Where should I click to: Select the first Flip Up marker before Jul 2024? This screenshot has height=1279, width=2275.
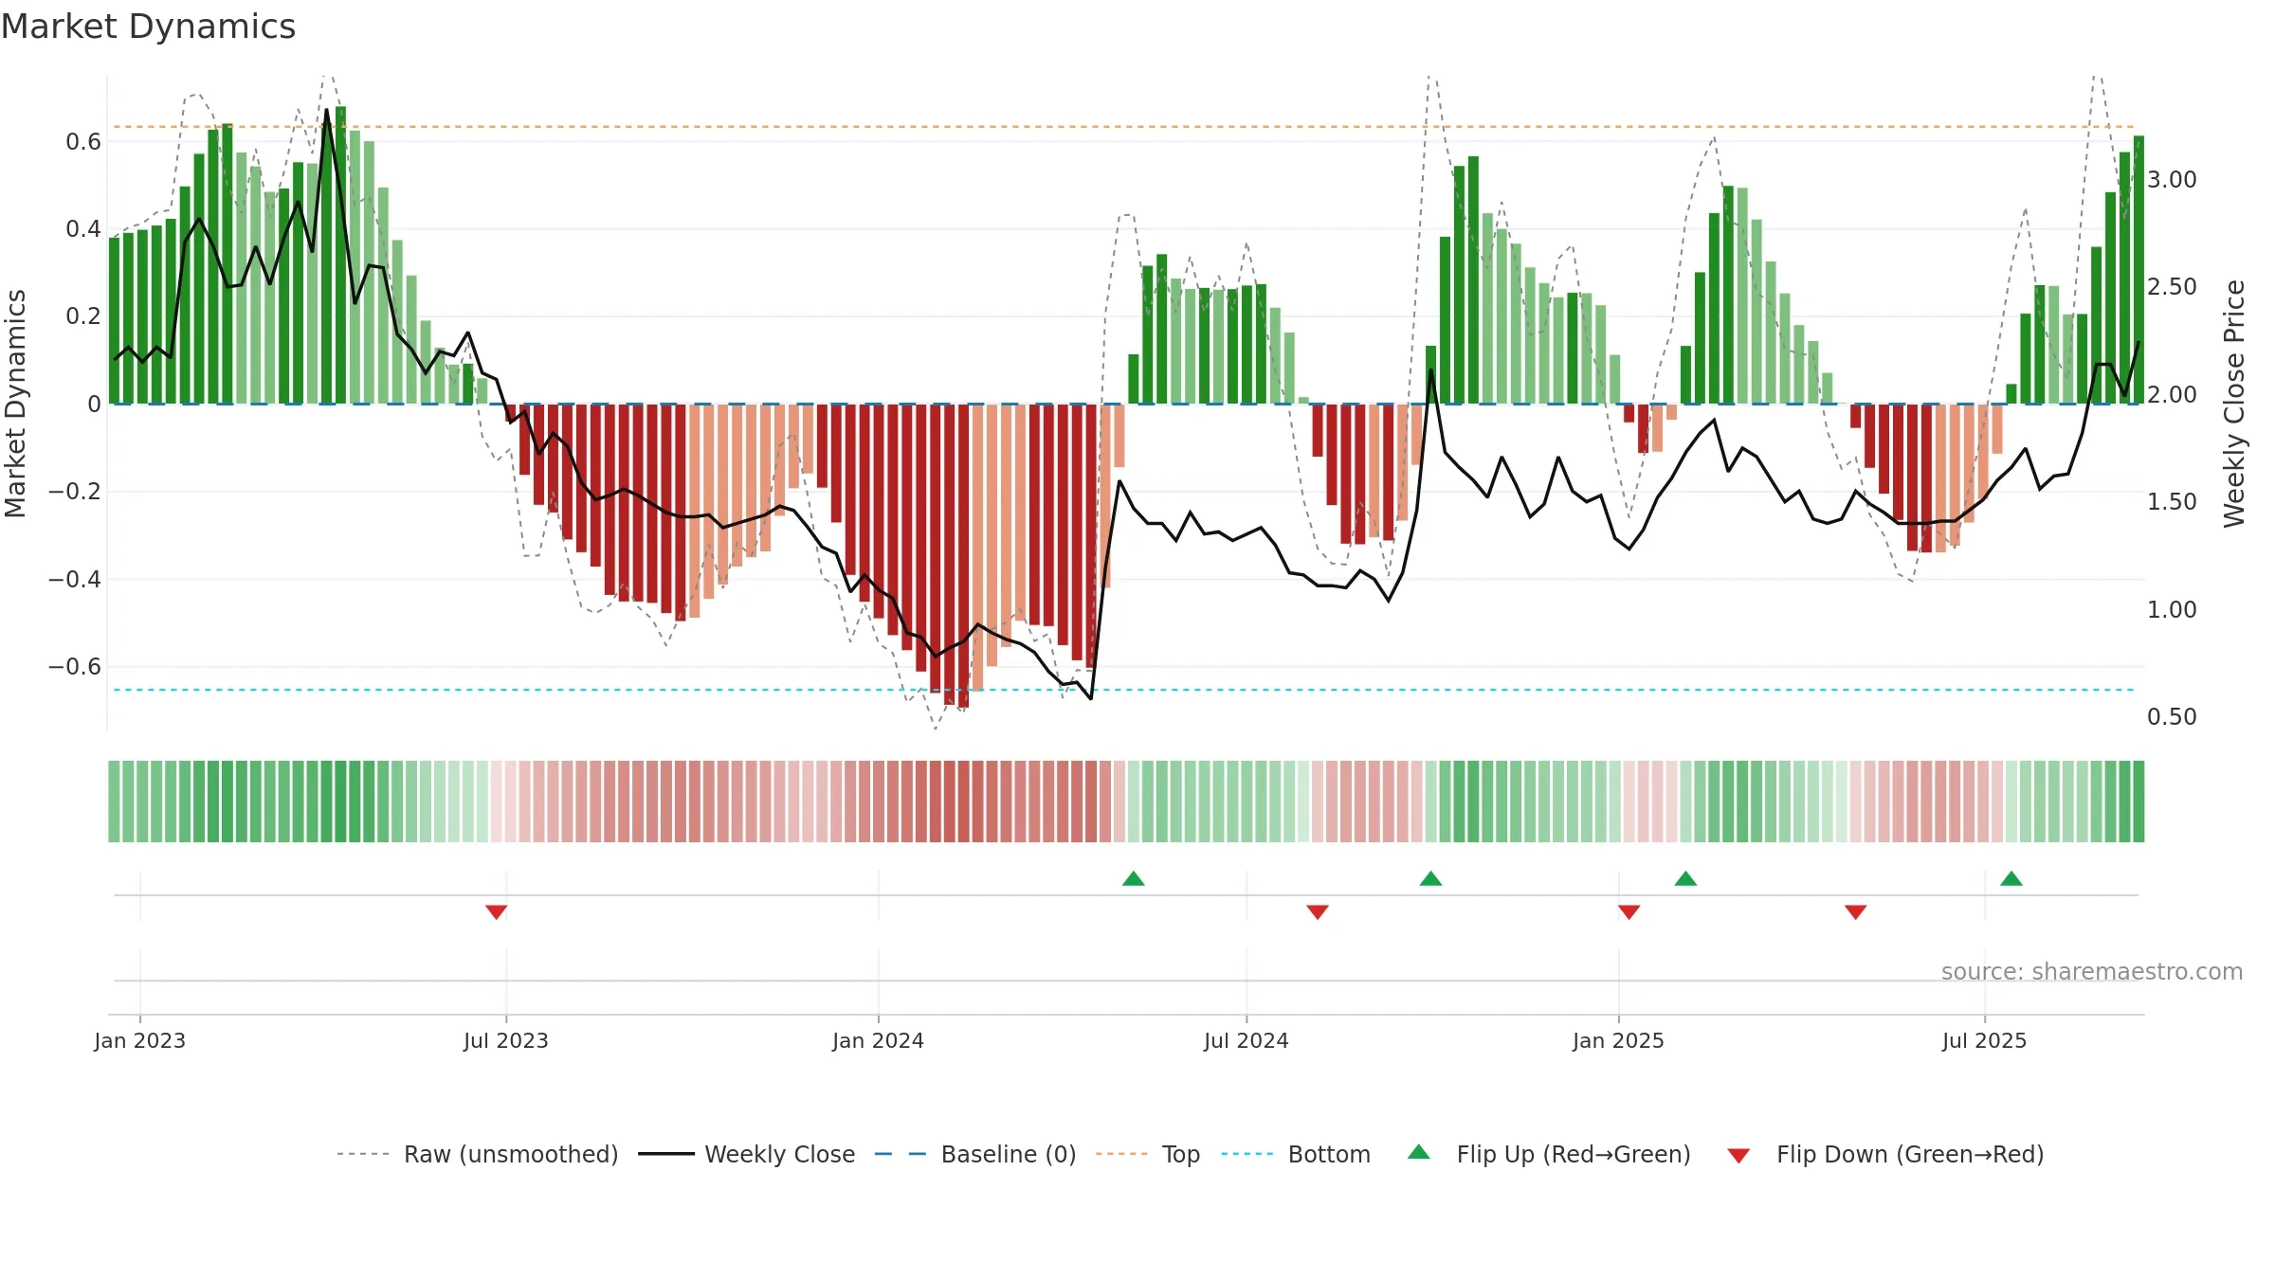coord(1134,878)
